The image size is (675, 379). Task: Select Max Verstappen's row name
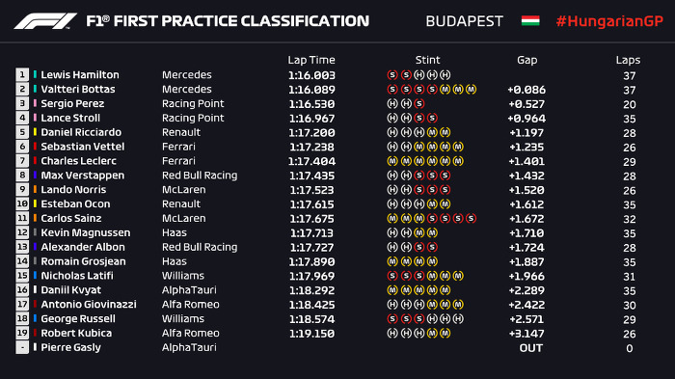(x=83, y=176)
